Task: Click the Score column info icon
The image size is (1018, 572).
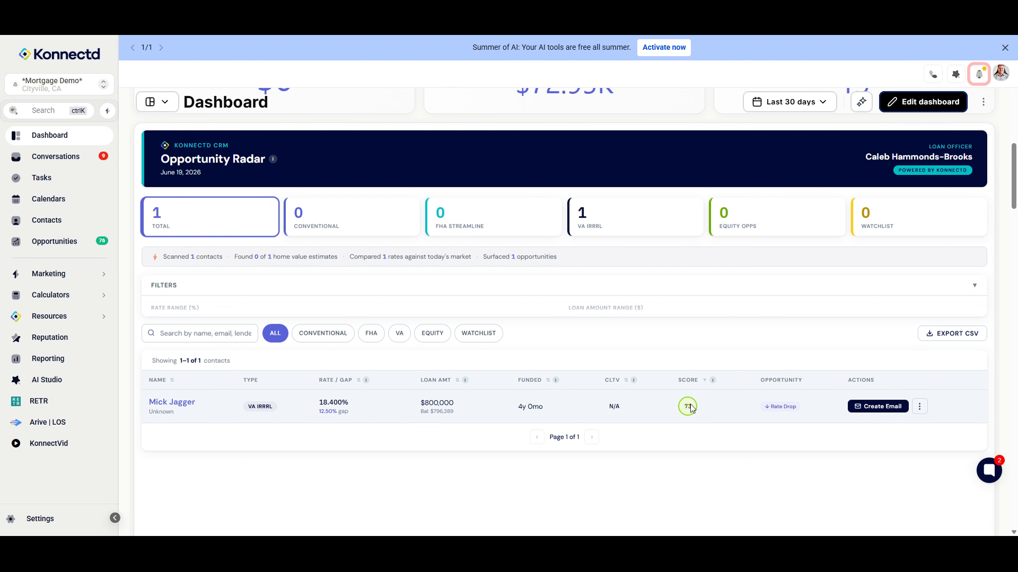Action: coord(713,380)
